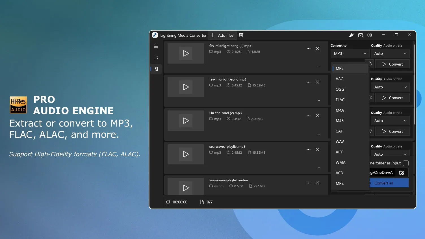Click the OneDrive output path field
Image resolution: width=425 pixels, height=239 pixels.
point(382,173)
